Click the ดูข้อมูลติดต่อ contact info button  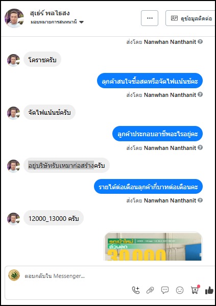[190, 18]
